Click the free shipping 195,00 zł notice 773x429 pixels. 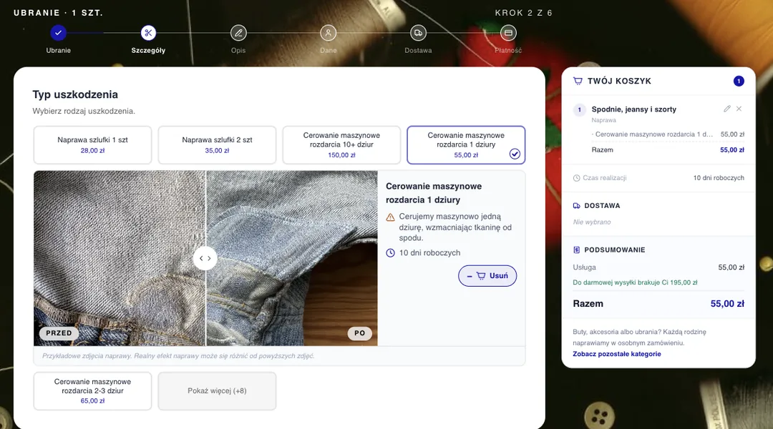click(x=635, y=282)
